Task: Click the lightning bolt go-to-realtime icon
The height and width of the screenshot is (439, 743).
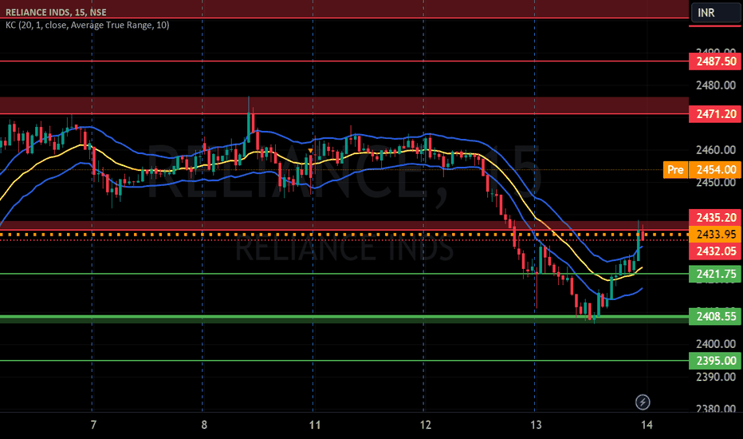Action: 643,402
